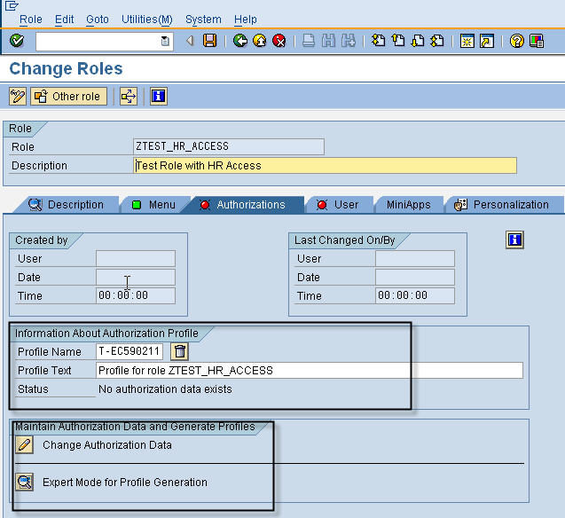Screen dimensions: 565x518
Task: Collapse the command field with left triangle
Action: pyautogui.click(x=190, y=41)
